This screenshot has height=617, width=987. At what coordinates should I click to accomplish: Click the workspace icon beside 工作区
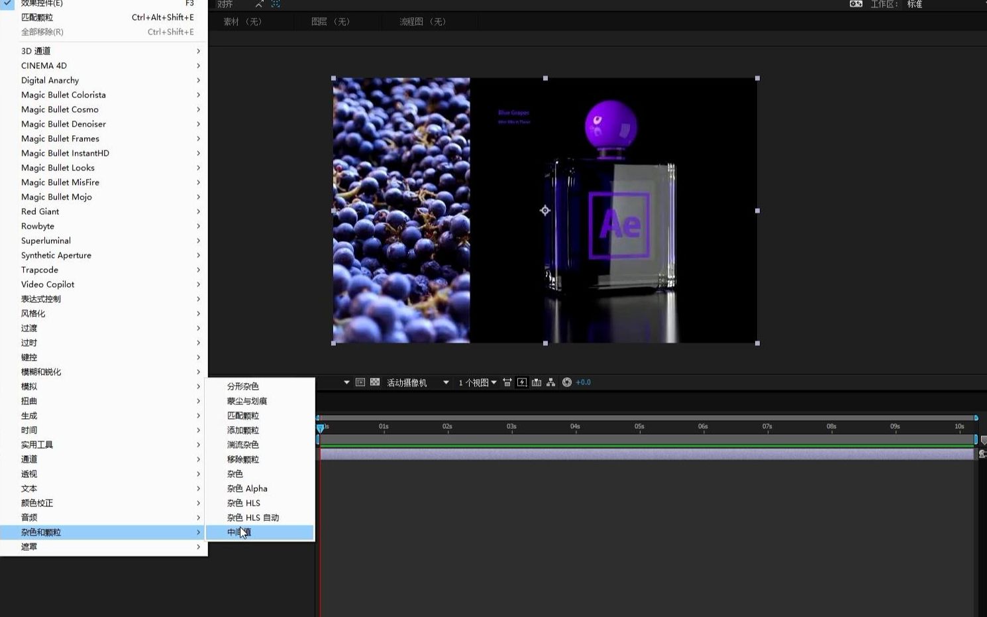pyautogui.click(x=856, y=4)
